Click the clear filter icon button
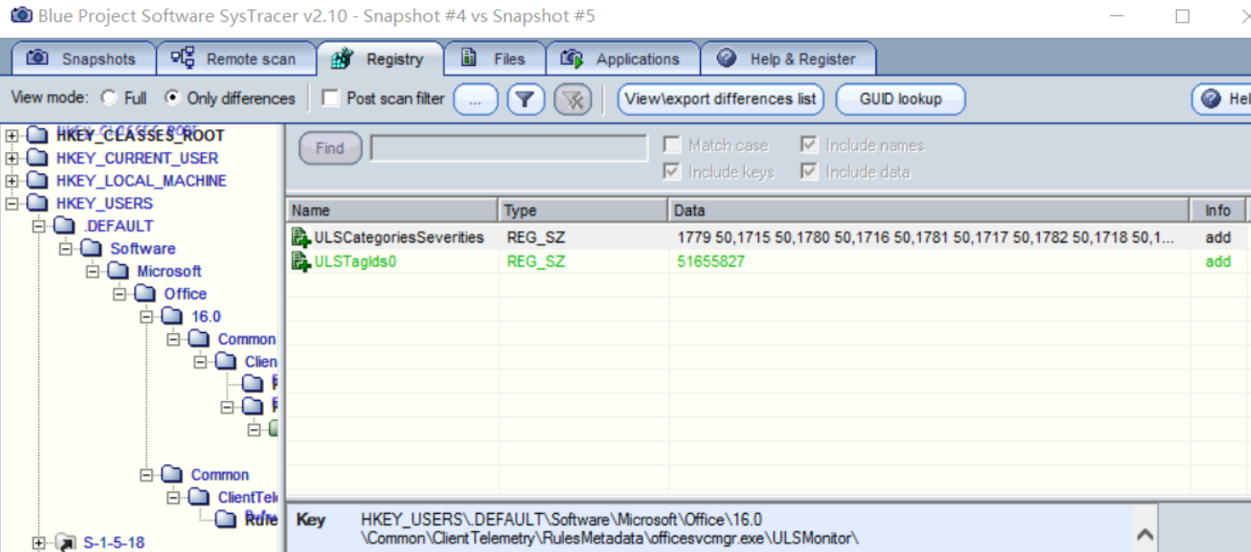The image size is (1251, 552). click(573, 99)
